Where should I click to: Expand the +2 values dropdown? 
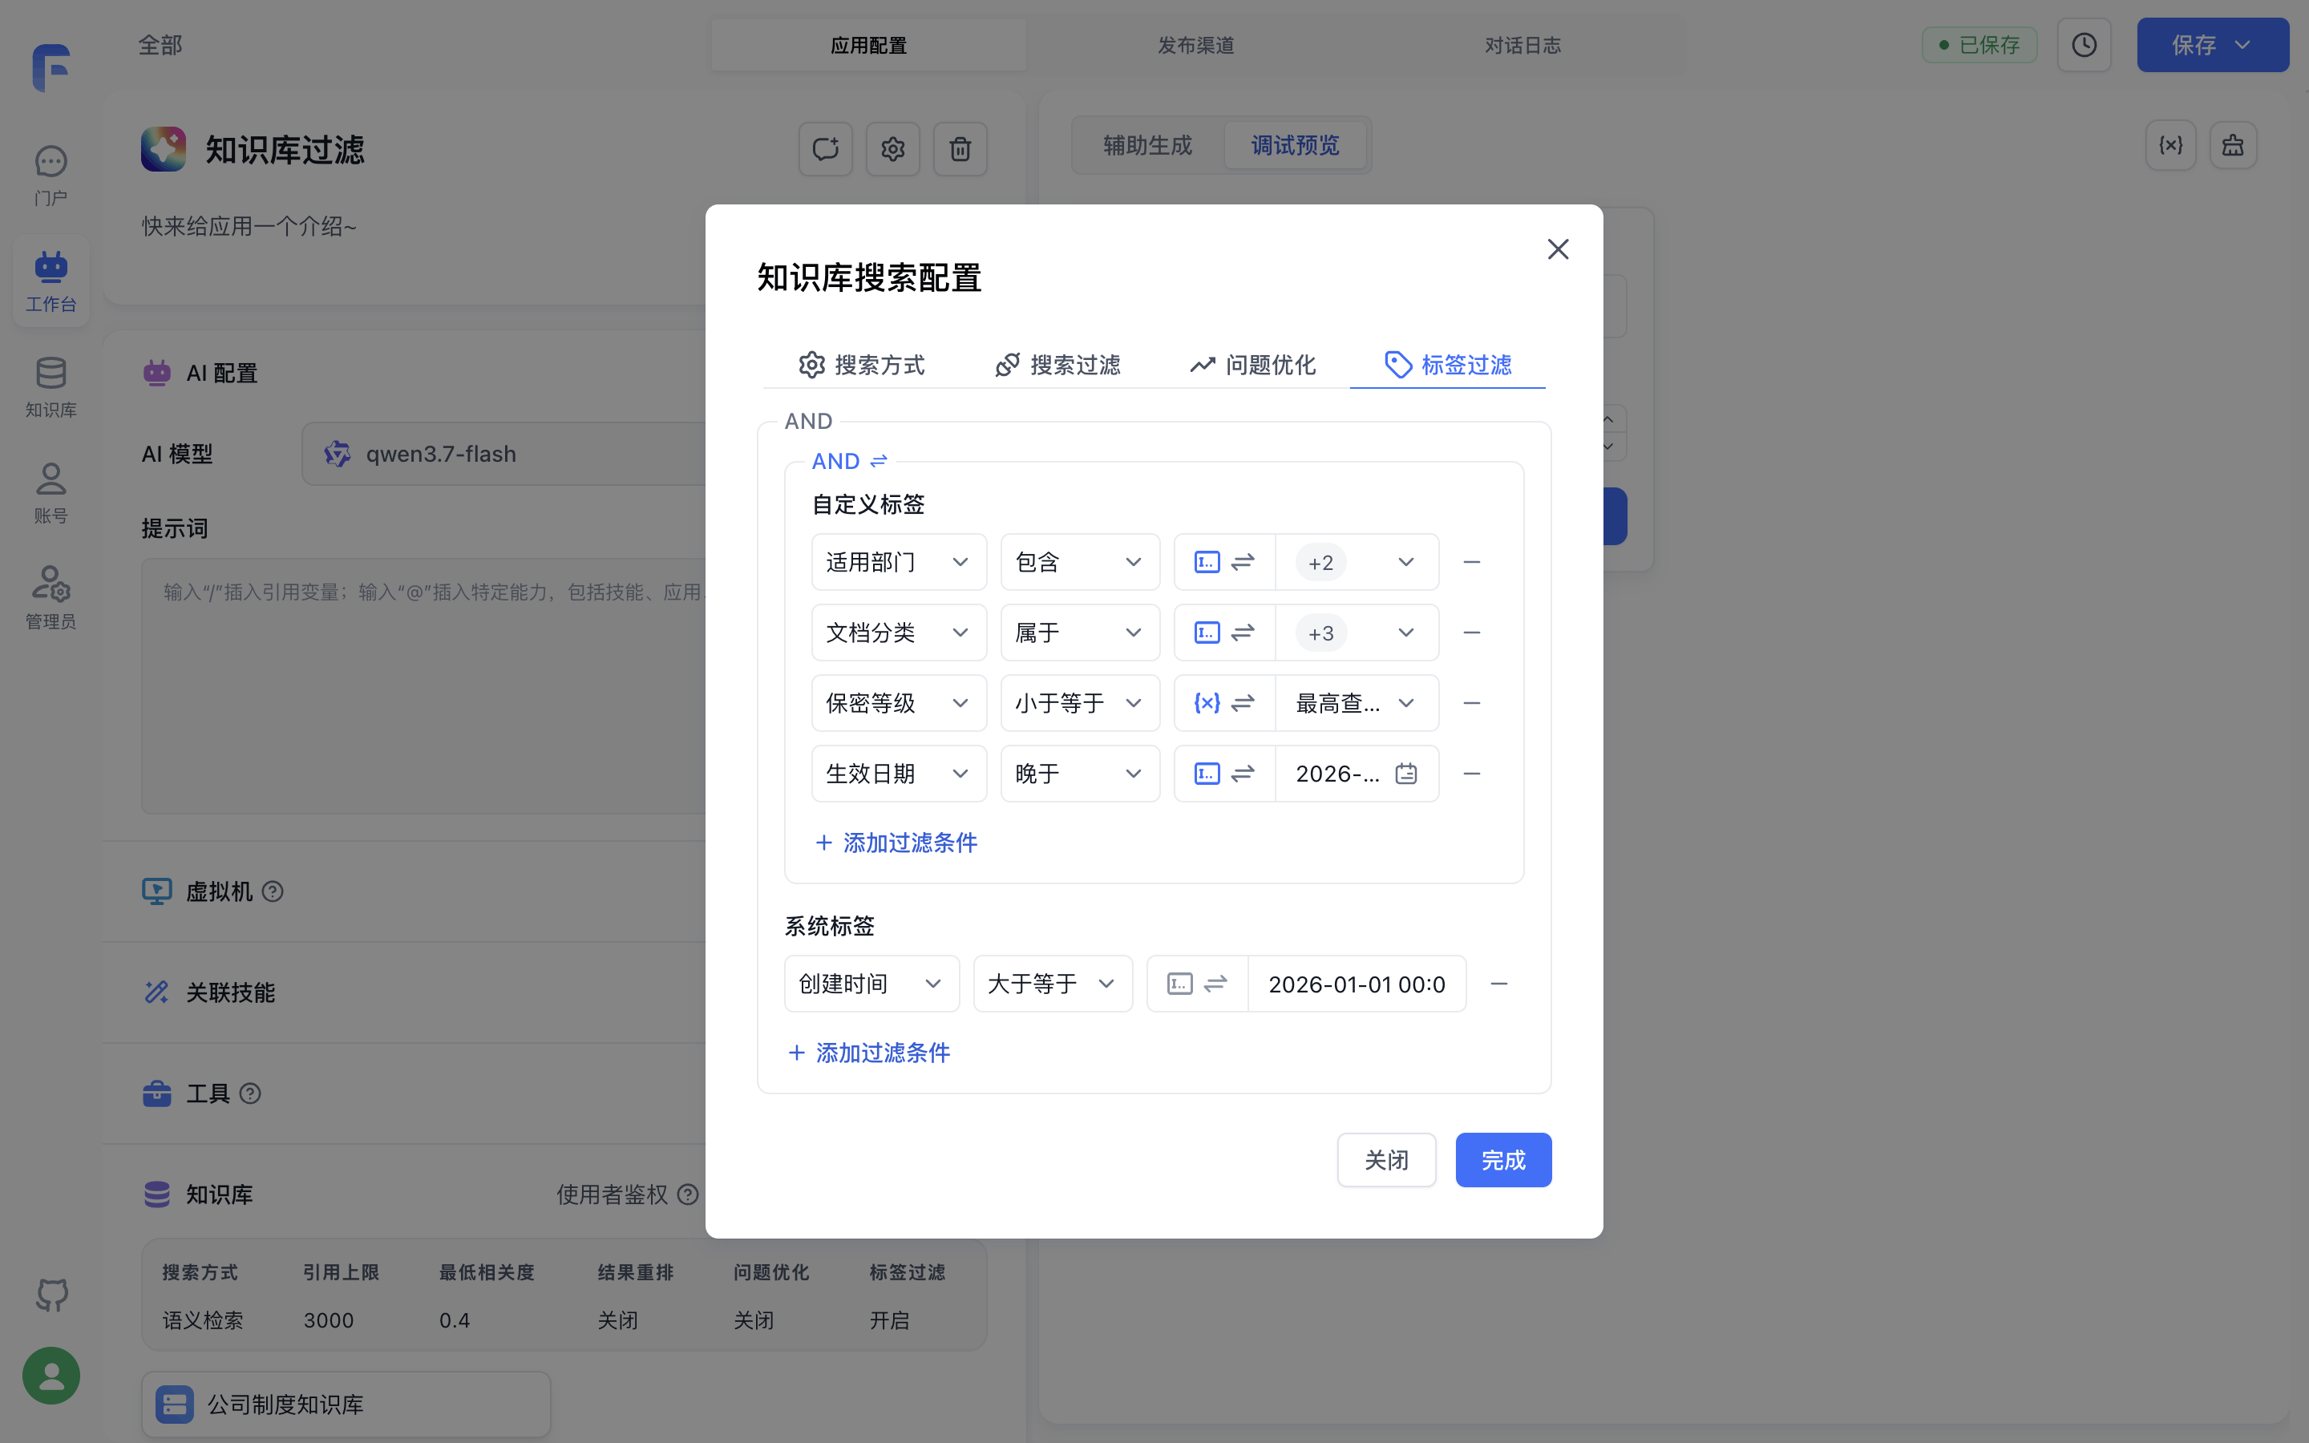(x=1357, y=562)
